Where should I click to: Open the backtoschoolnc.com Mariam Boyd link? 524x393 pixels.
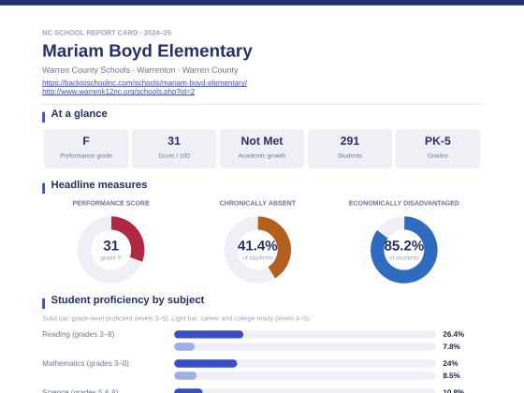145,83
